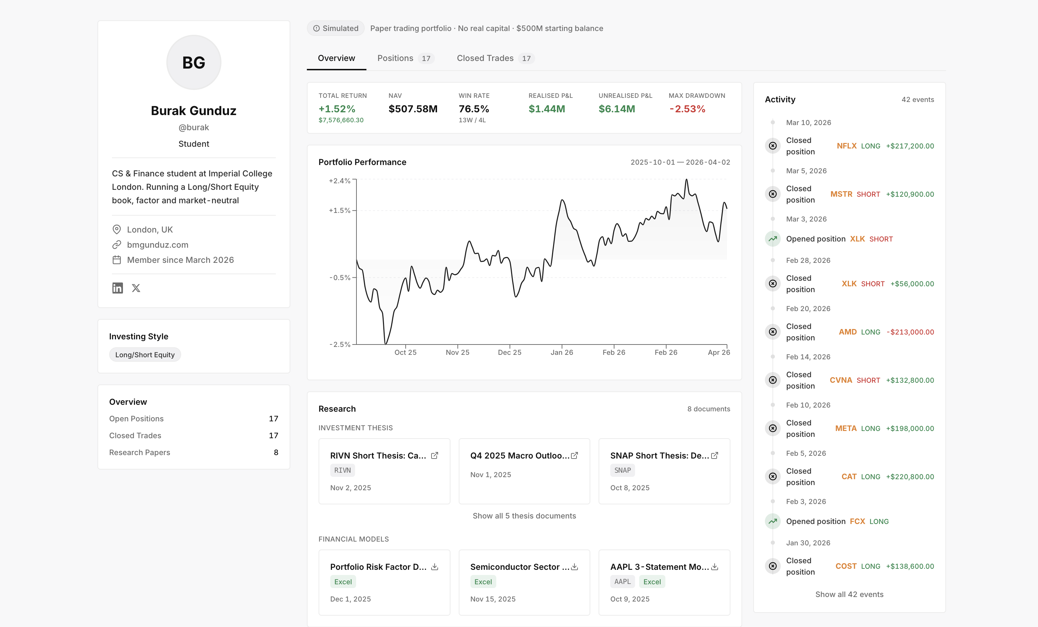Open external link on RIVN Short Thesis
The height and width of the screenshot is (627, 1038).
[434, 455]
